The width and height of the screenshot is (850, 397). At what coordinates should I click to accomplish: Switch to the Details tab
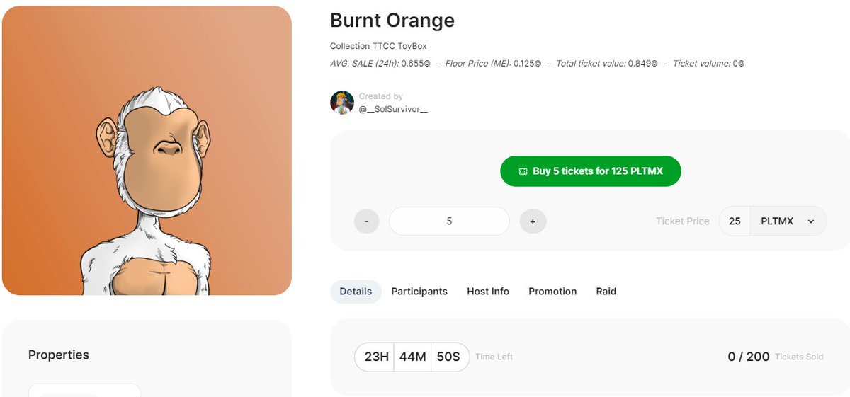(x=356, y=292)
